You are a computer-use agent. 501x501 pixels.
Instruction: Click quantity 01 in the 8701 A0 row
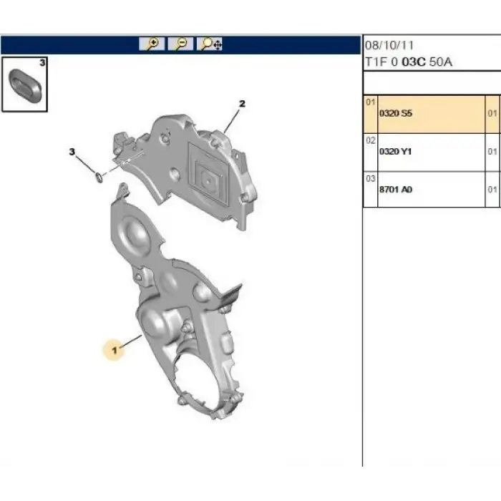(492, 190)
